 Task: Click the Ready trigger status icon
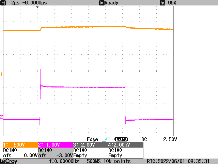click(102, 3)
